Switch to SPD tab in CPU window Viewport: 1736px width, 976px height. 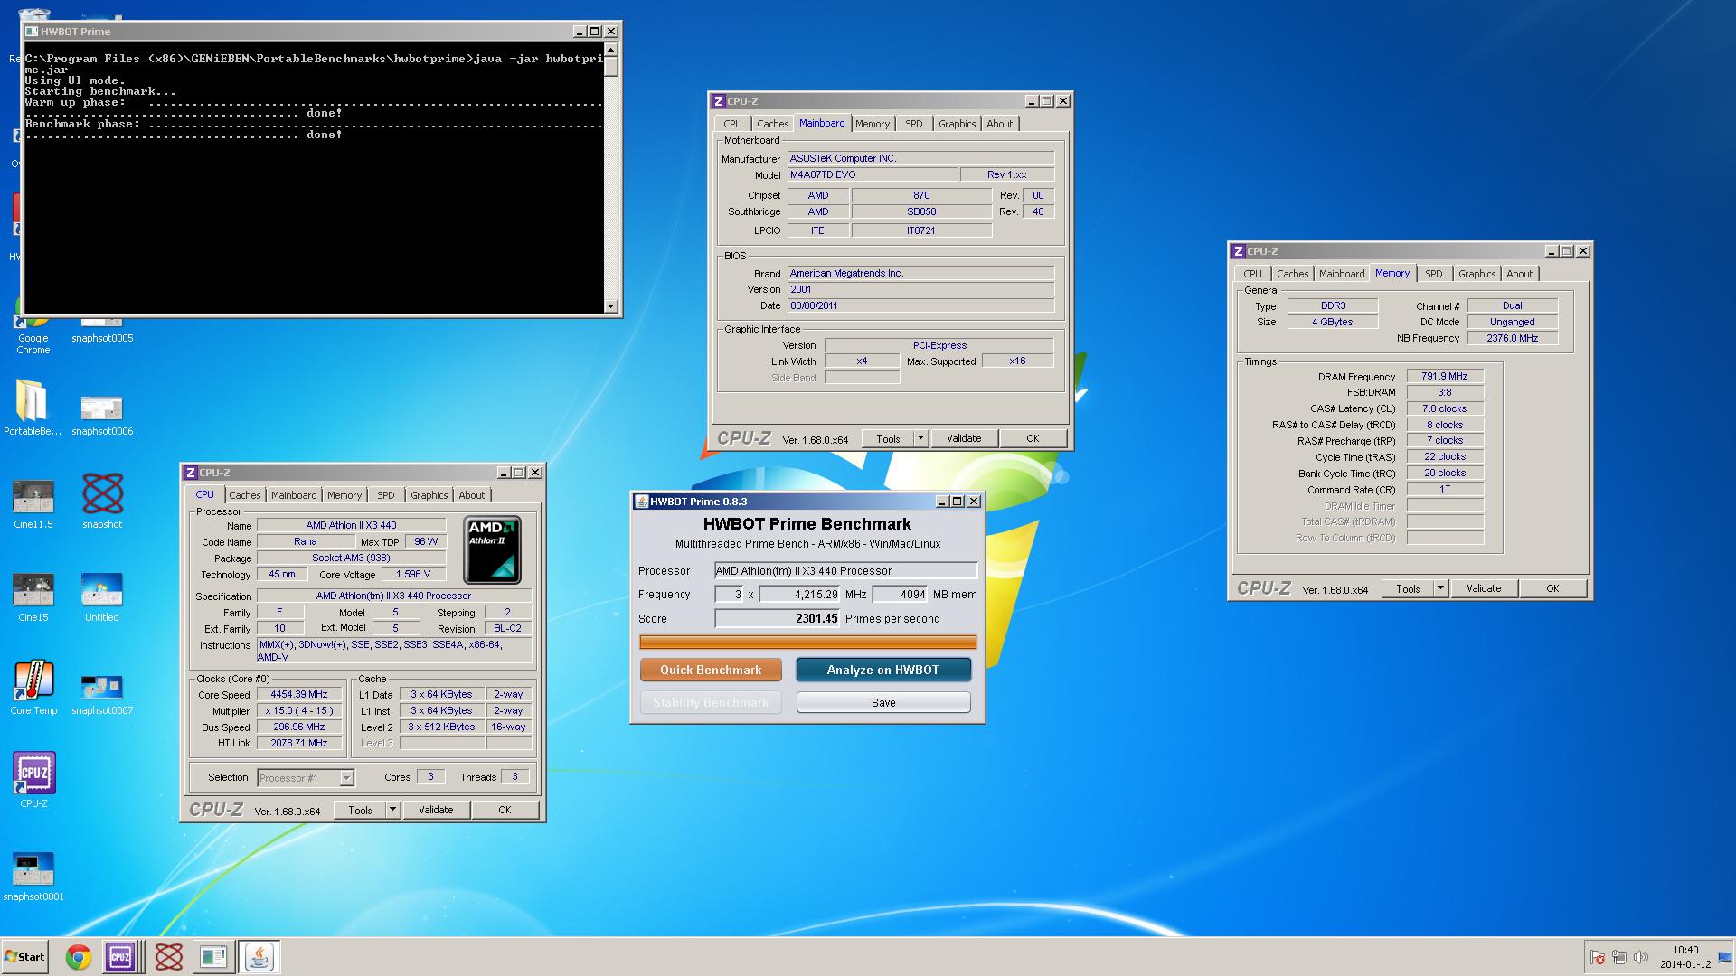[x=386, y=495]
